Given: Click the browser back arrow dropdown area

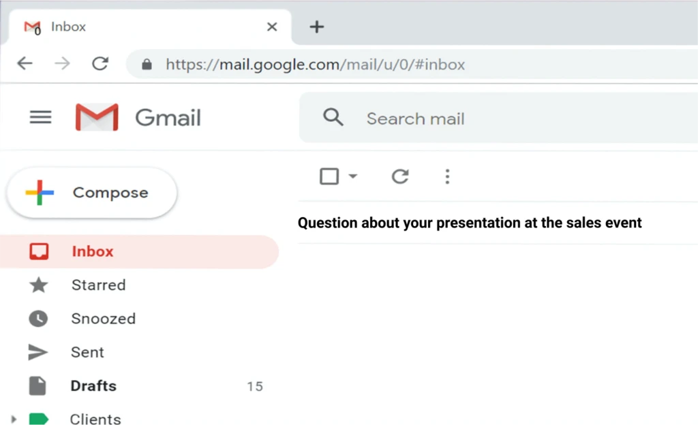Looking at the screenshot, I should pos(25,63).
